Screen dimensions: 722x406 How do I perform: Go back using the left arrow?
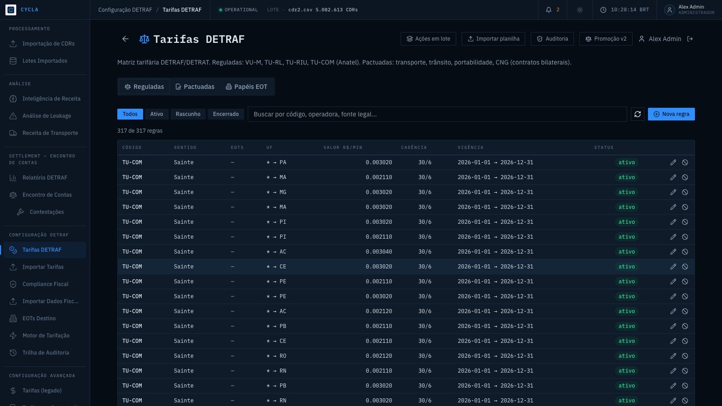(x=125, y=39)
